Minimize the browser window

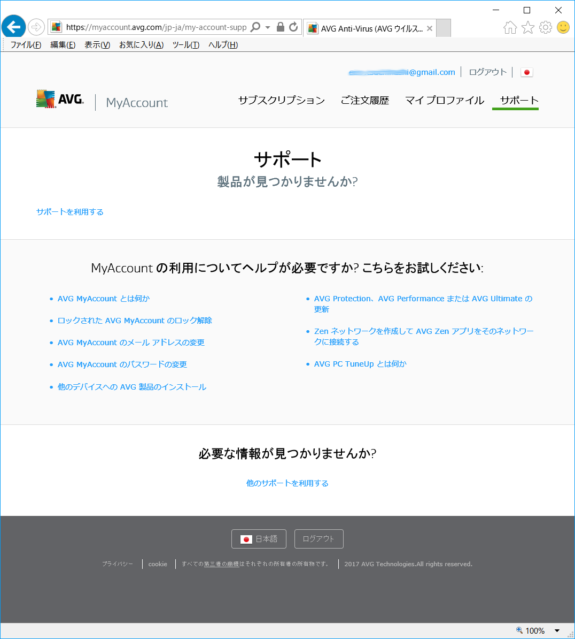coord(496,10)
